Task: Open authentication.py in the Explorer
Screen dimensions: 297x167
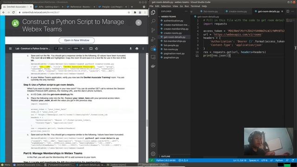Action: click(x=173, y=20)
